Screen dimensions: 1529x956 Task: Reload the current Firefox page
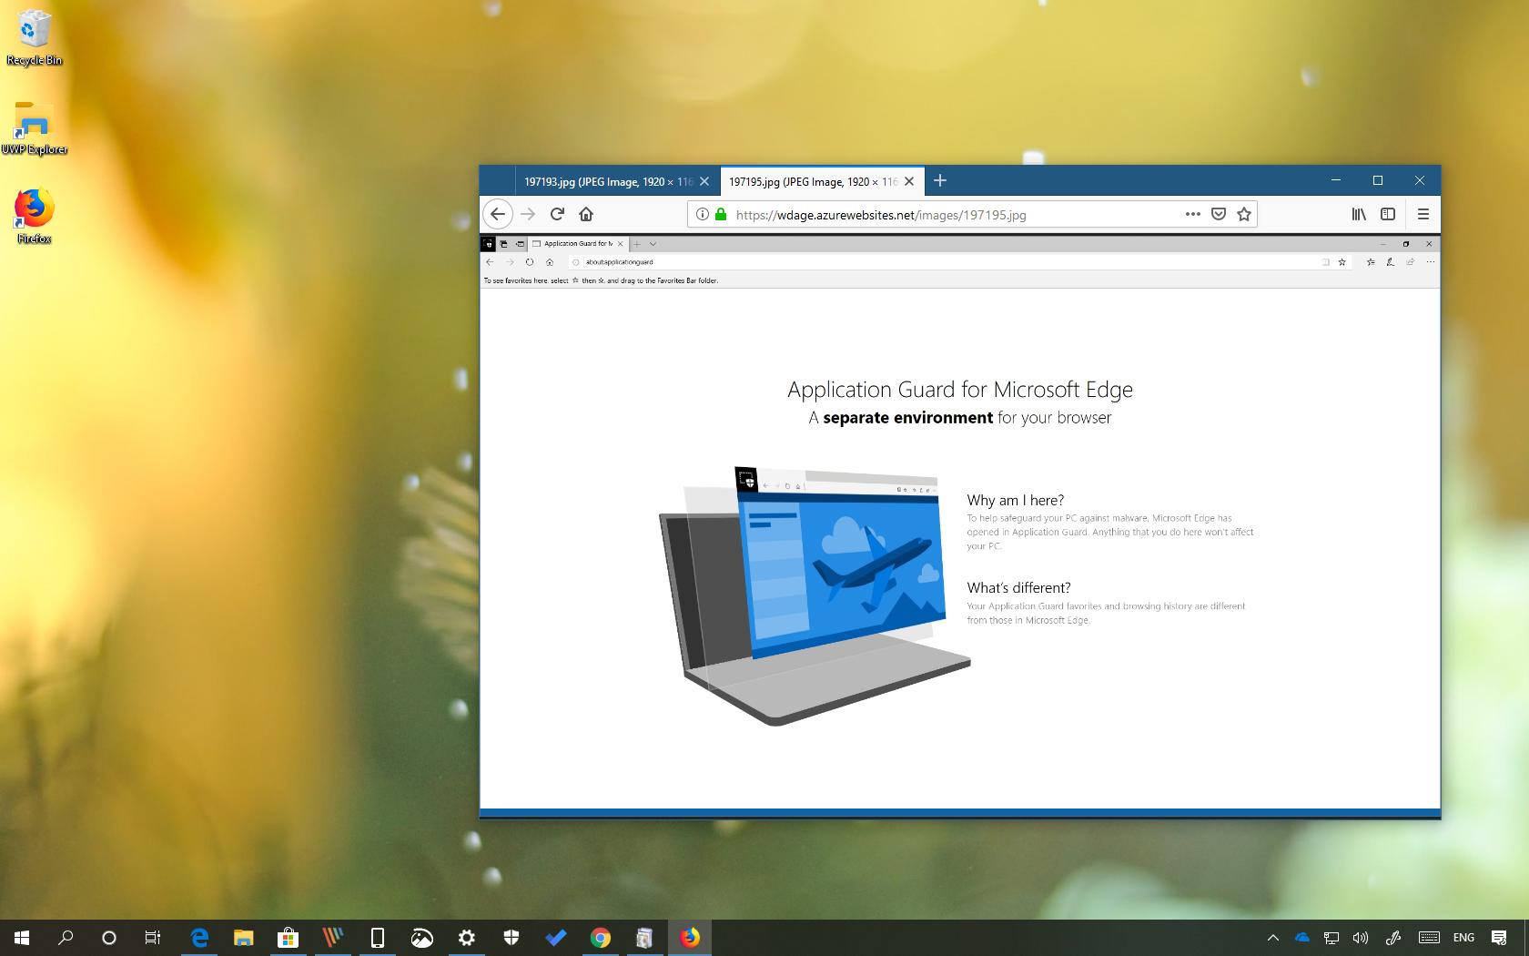point(557,214)
